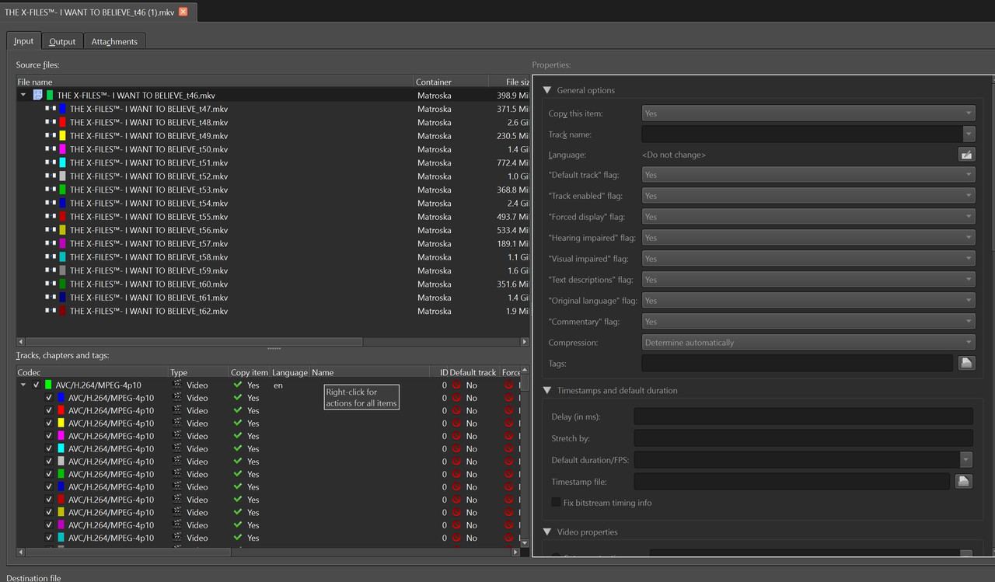Uncheck the light gray AVC/H.264 track
The width and height of the screenshot is (995, 582).
point(49,462)
